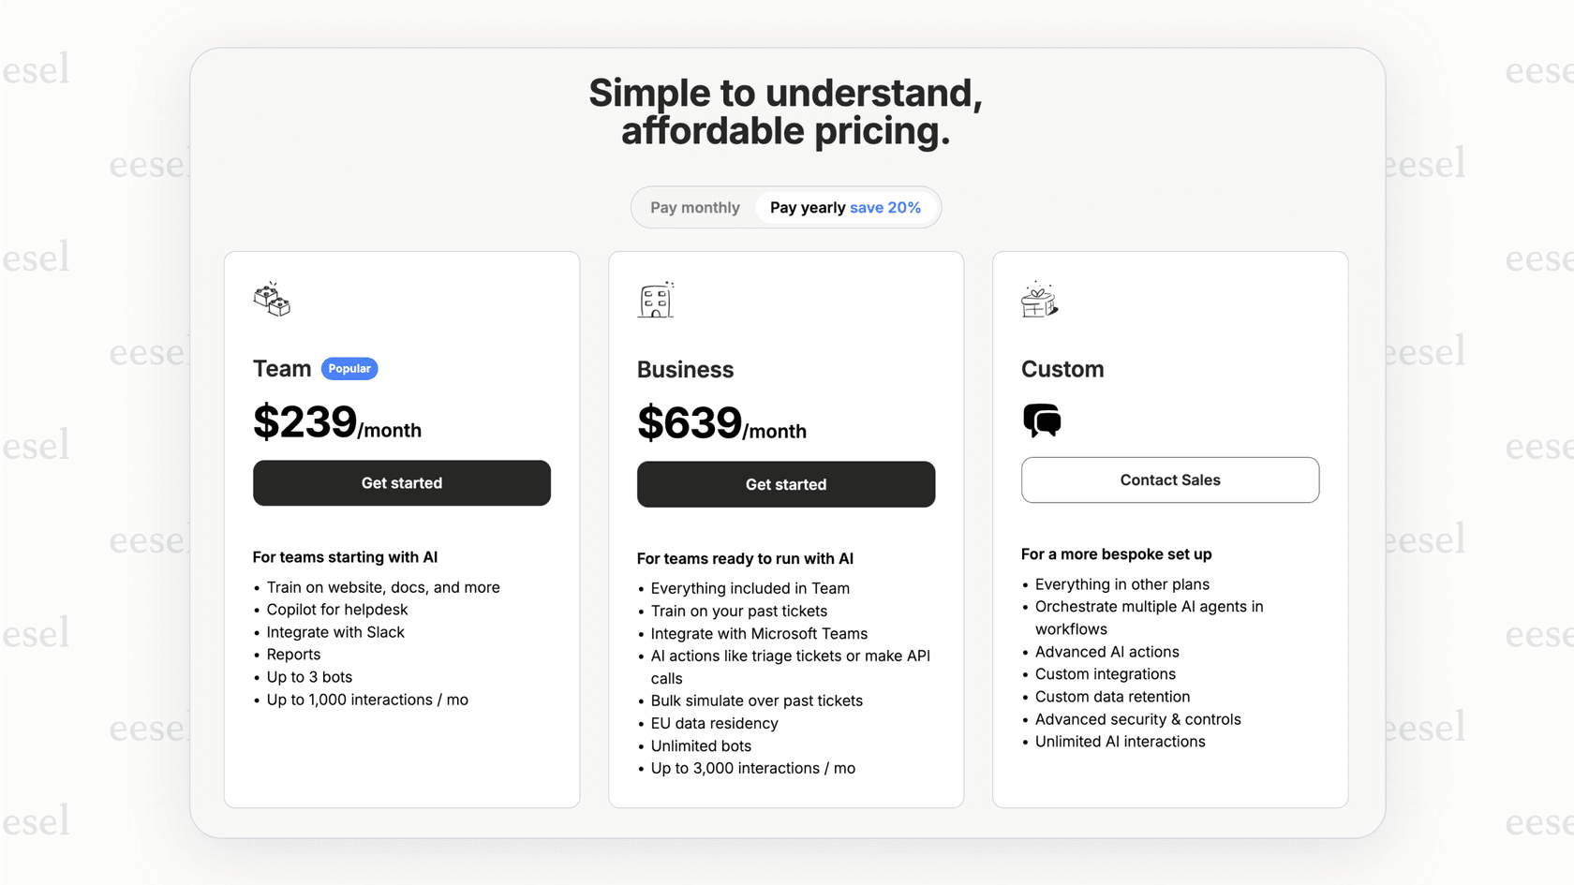Open Contact Sales for the Custom plan

(1169, 479)
